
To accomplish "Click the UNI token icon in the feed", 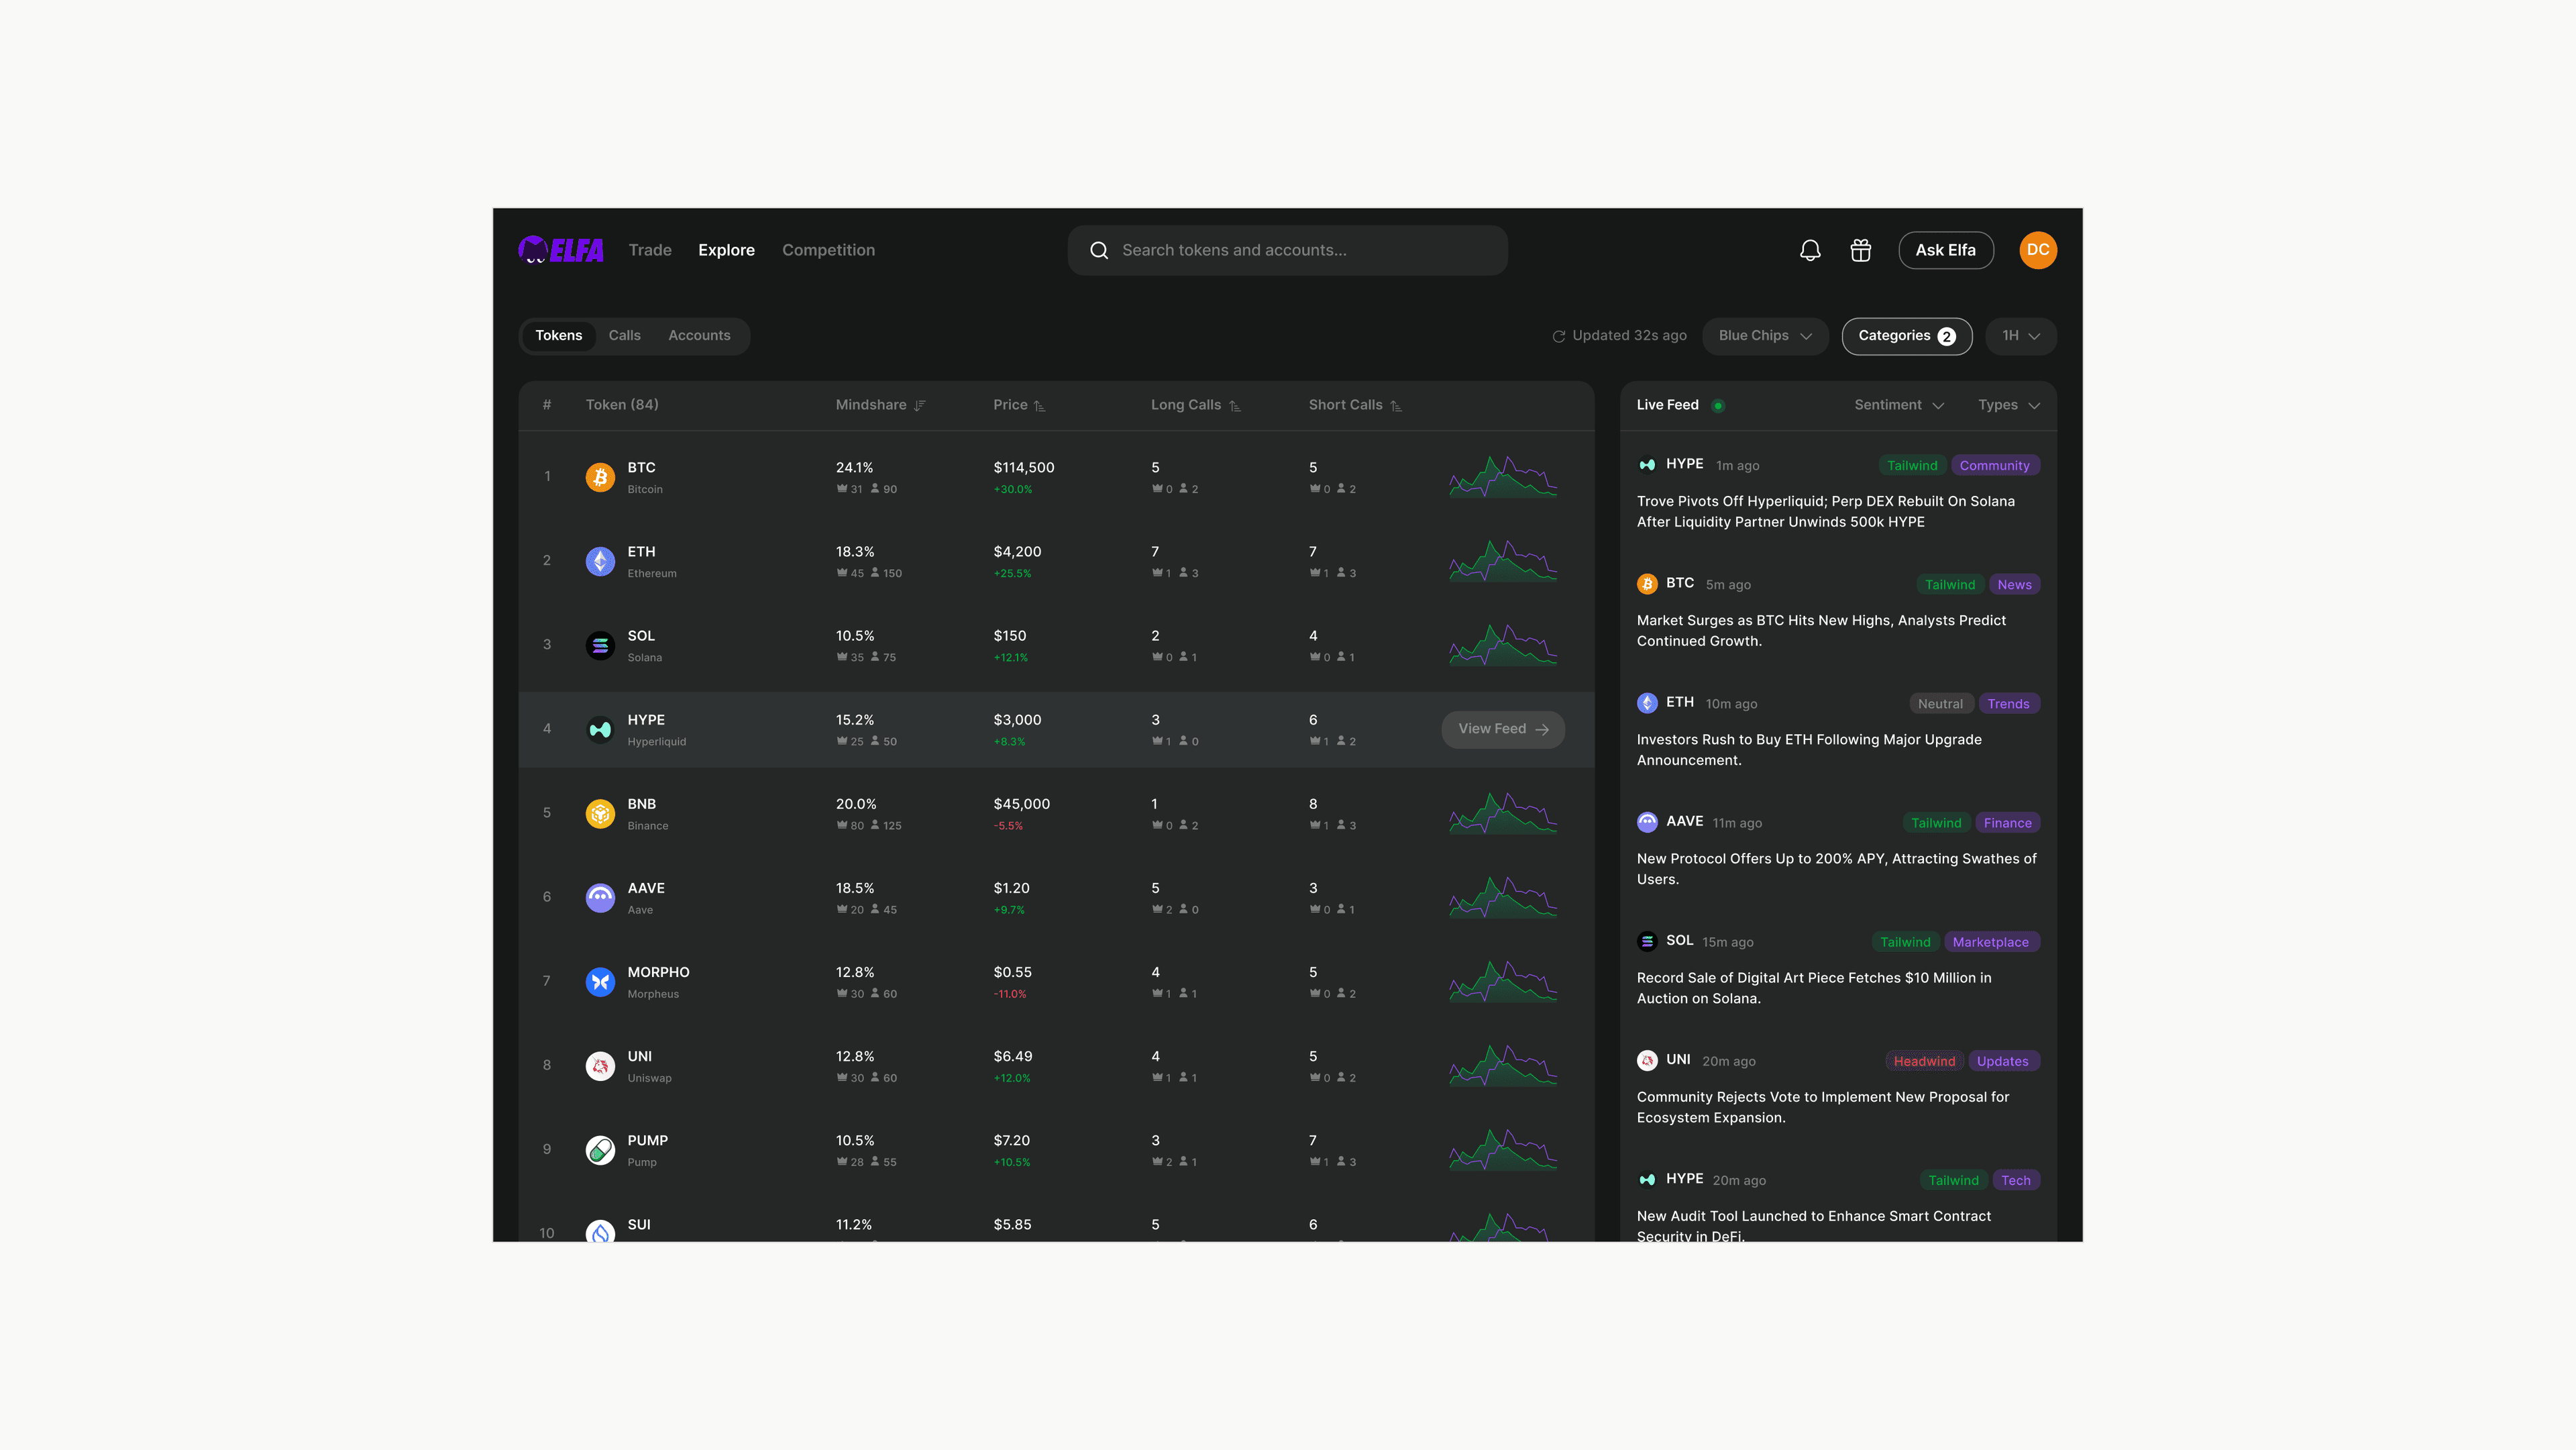I will pyautogui.click(x=1647, y=1060).
